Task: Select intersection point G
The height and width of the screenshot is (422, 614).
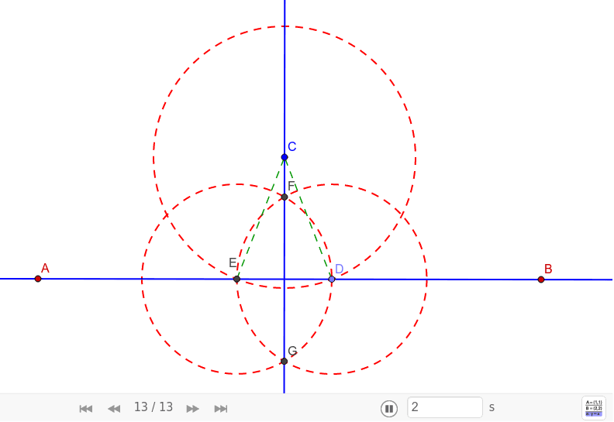Action: (x=285, y=361)
